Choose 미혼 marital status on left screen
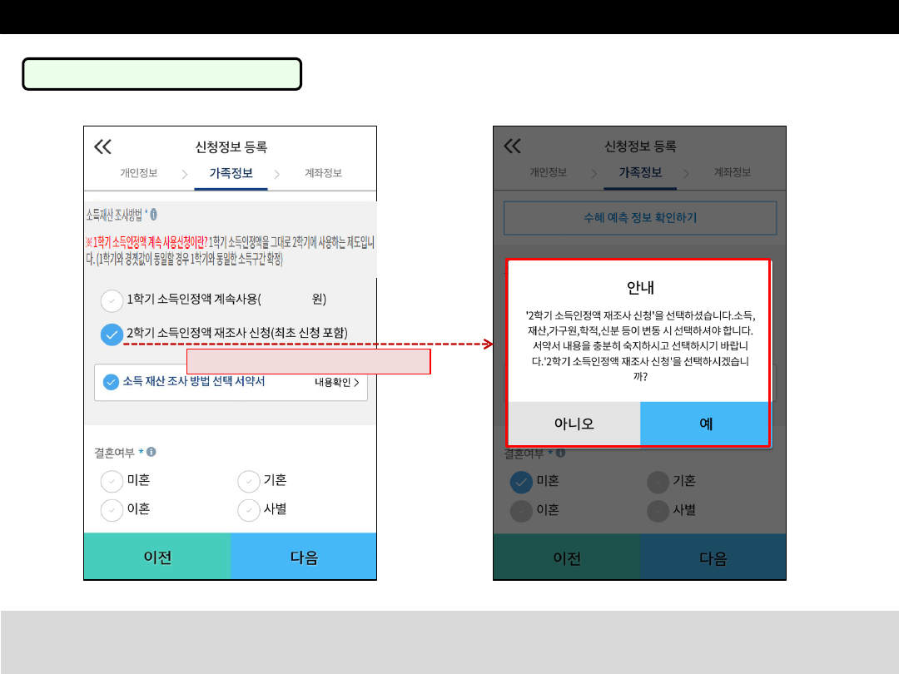 [111, 481]
